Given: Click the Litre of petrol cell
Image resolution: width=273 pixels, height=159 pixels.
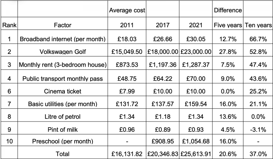Looking at the screenshot, I should point(63,115).
